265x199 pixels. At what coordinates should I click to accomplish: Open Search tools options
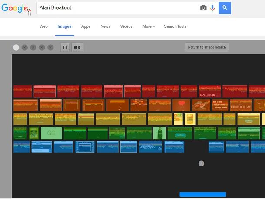pyautogui.click(x=175, y=26)
